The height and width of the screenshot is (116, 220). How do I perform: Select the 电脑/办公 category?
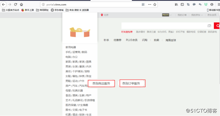72,57
